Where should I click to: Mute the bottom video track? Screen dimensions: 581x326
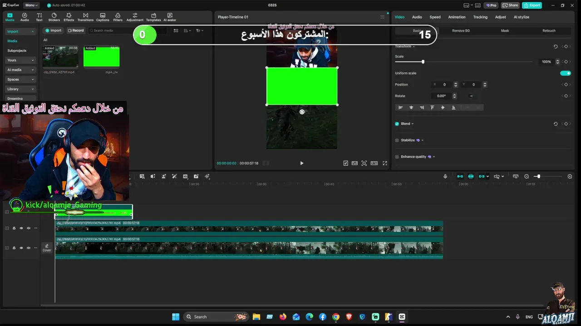coord(29,248)
